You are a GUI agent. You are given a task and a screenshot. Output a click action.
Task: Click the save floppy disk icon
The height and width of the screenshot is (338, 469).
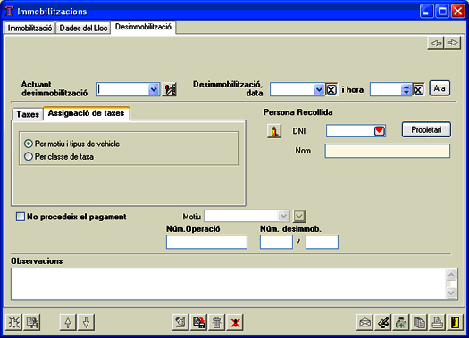198,323
